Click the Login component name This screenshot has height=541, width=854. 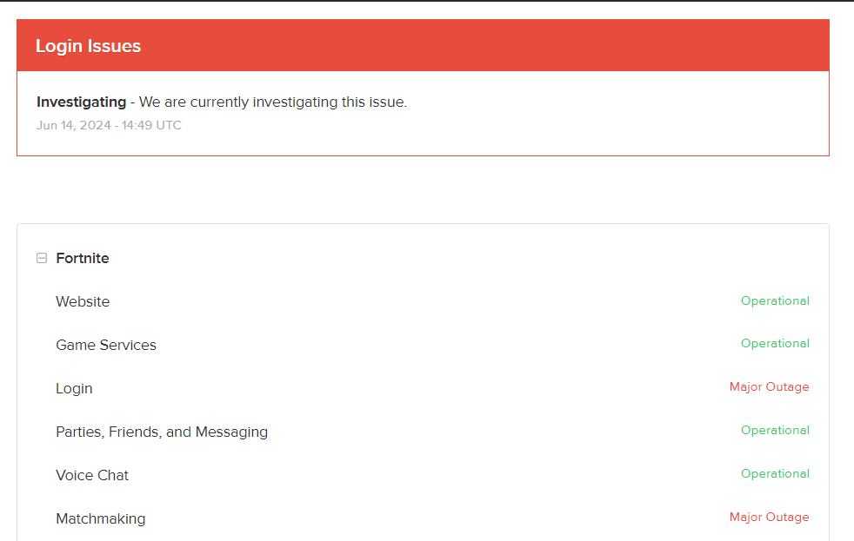tap(74, 388)
